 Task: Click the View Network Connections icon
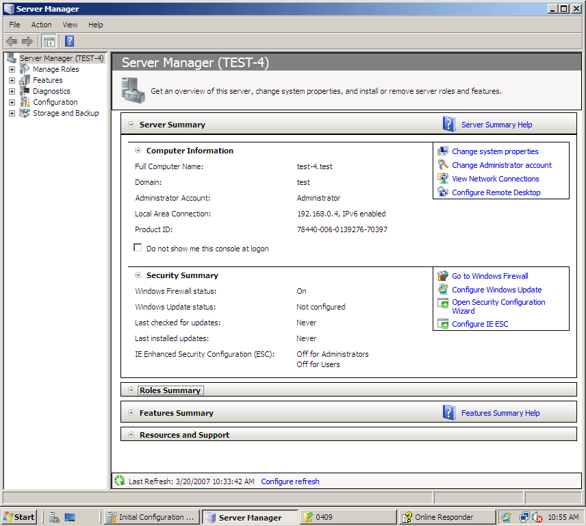(x=443, y=178)
